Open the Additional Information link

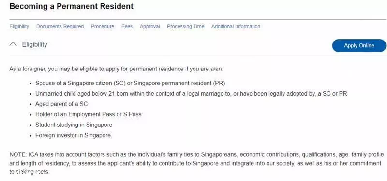[236, 27]
